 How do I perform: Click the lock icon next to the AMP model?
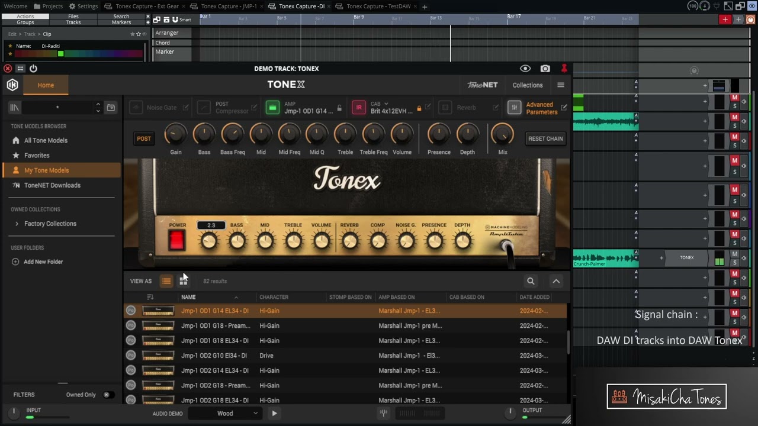339,108
